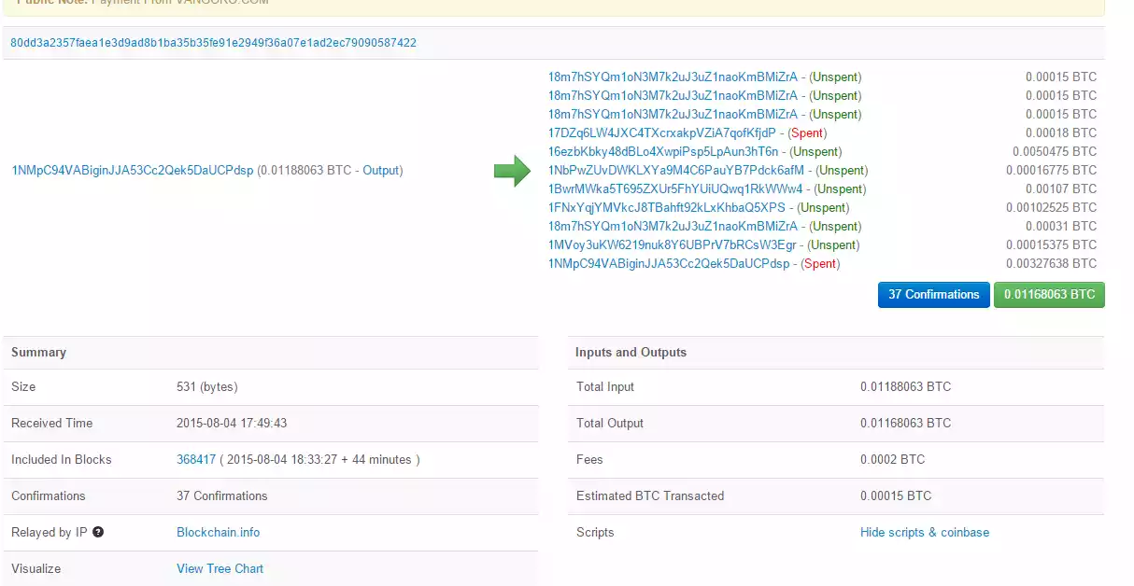Open input address 1NMpC94VABiginJJA53Cc2Qek5DaUCPdsp
This screenshot has height=586, width=1134.
132,171
